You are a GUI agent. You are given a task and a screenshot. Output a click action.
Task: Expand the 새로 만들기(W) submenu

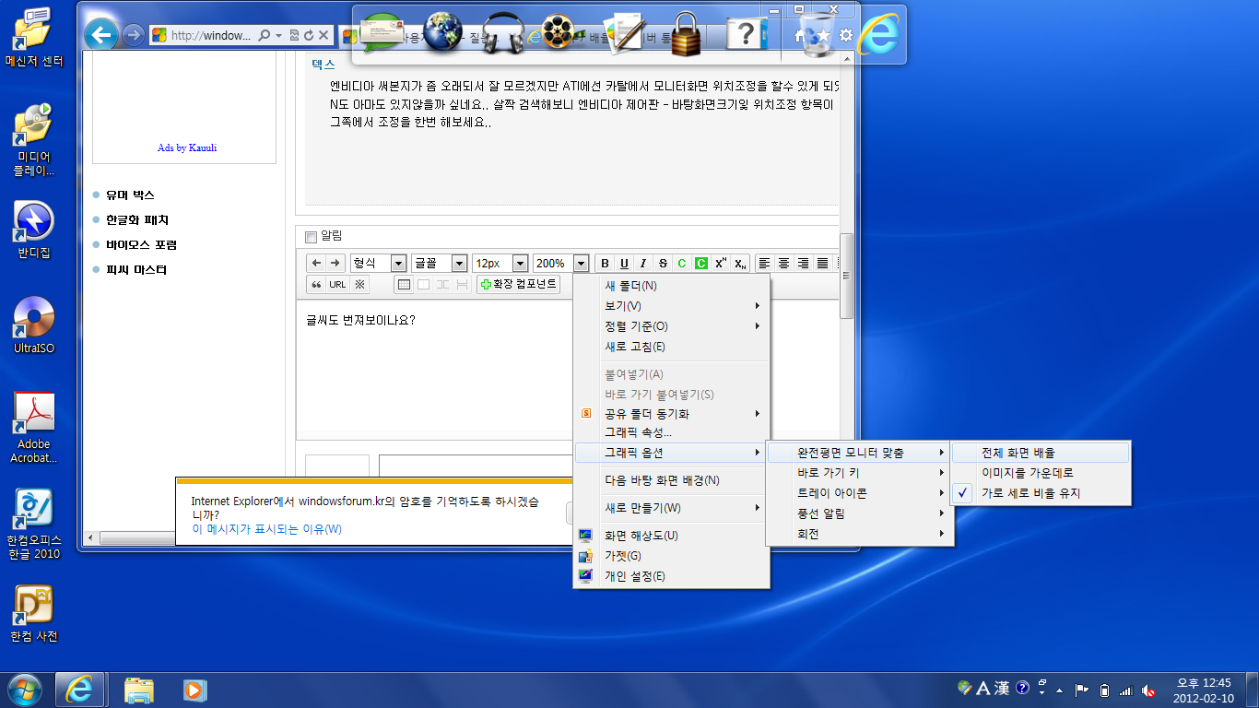pyautogui.click(x=671, y=508)
